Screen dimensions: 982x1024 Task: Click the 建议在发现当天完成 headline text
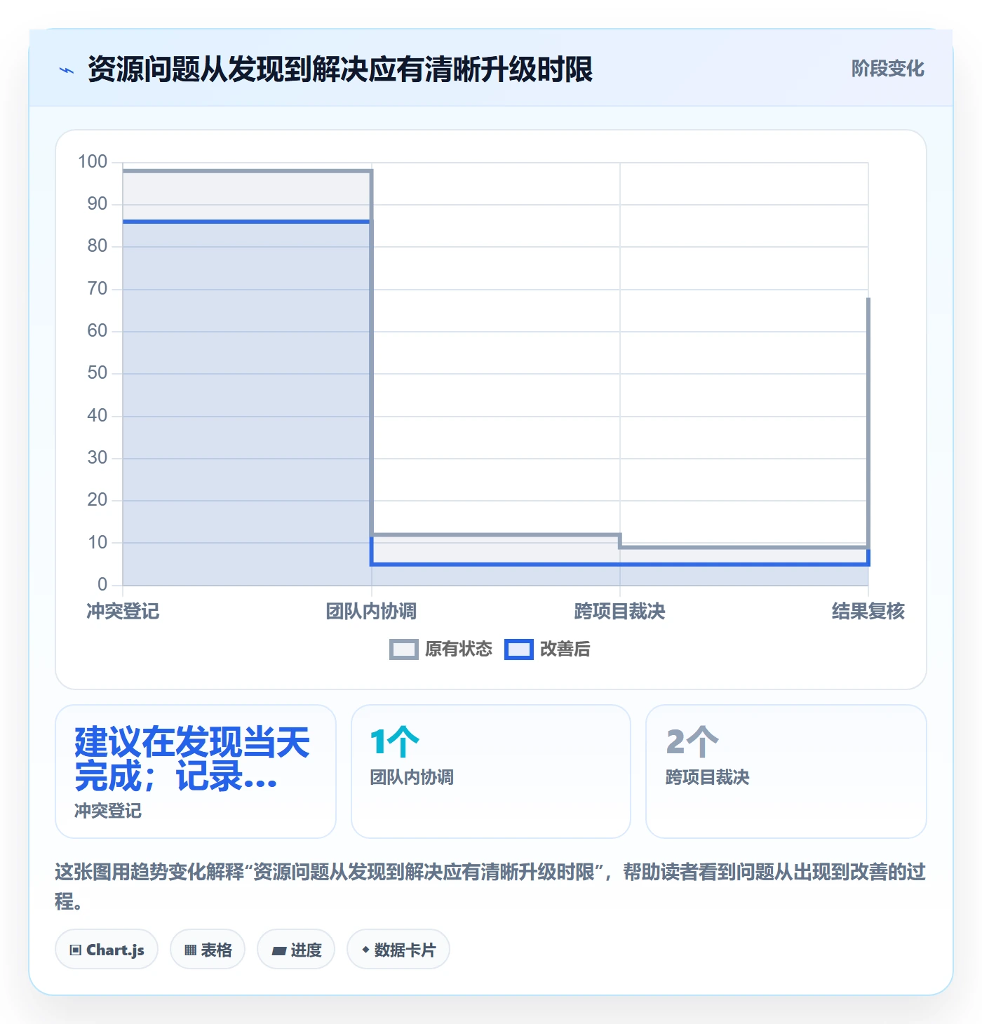coord(192,760)
